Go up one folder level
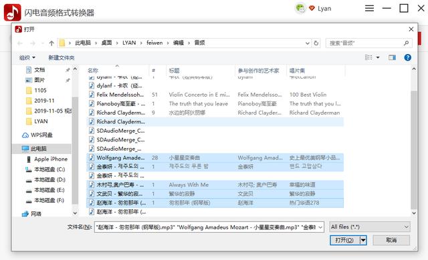Image resolution: width=428 pixels, height=260 pixels. [51, 43]
